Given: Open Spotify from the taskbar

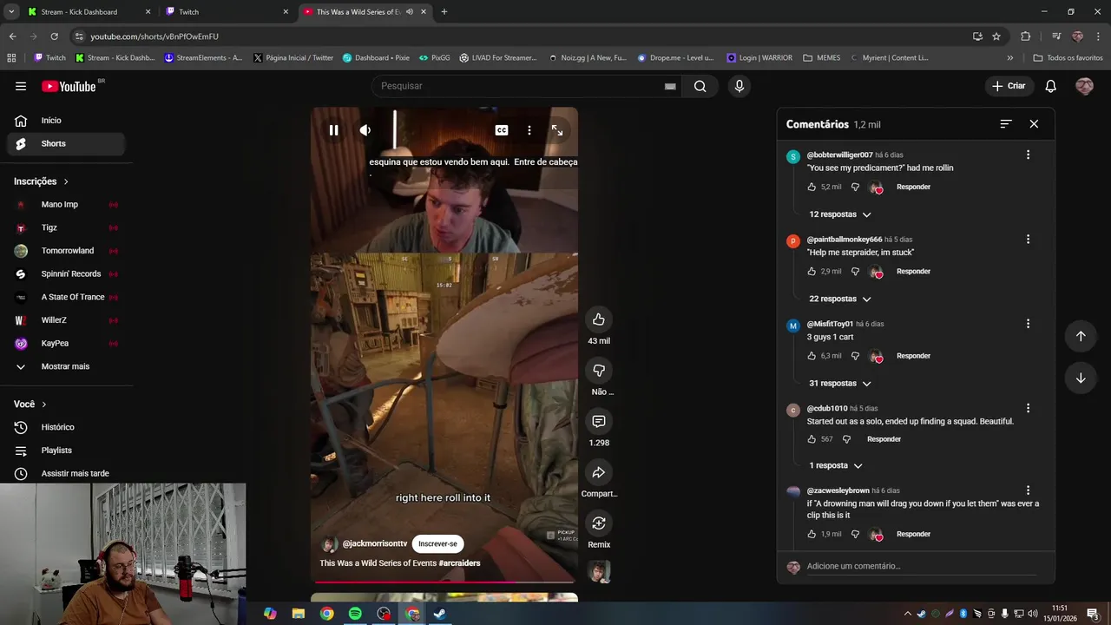Looking at the screenshot, I should pyautogui.click(x=355, y=614).
